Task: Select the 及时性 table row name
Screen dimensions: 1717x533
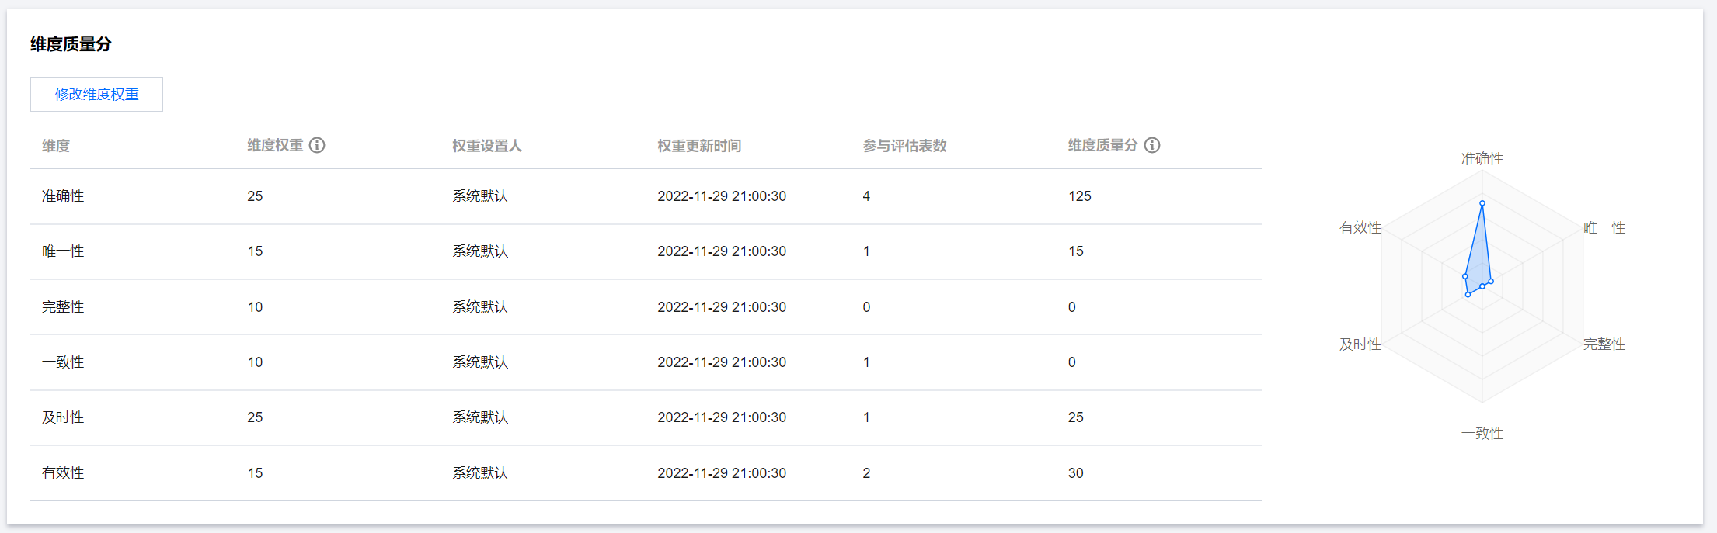Action: [63, 417]
